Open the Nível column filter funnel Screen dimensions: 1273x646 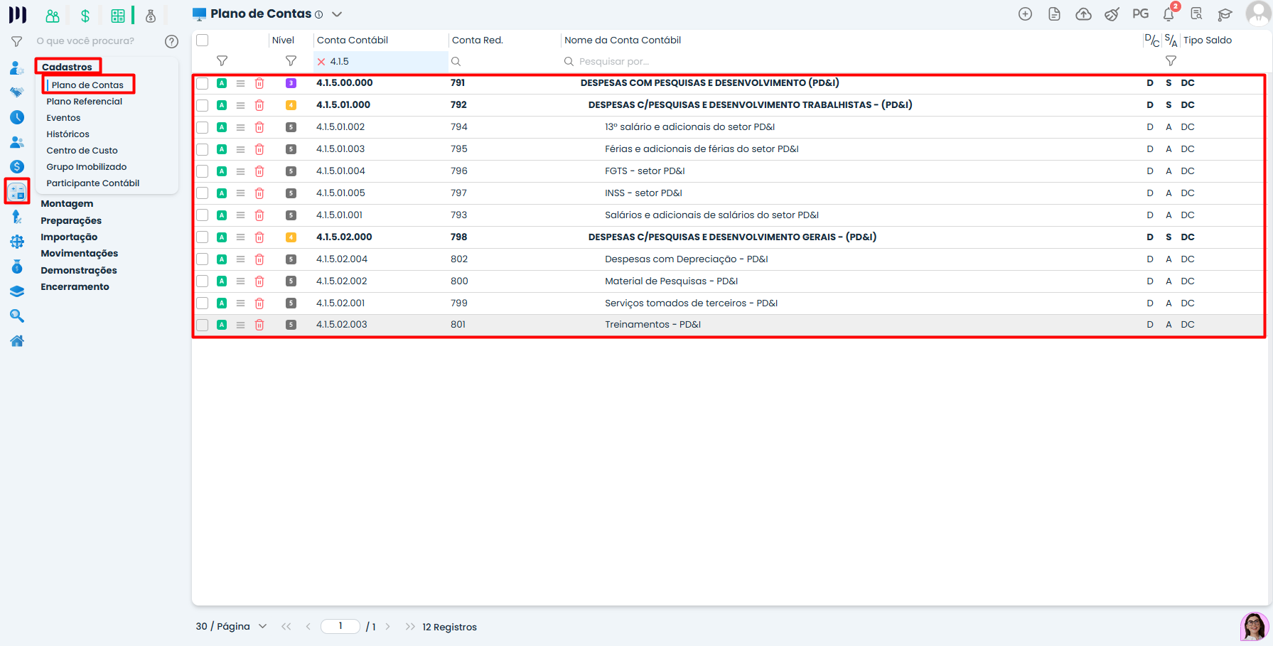pyautogui.click(x=291, y=61)
